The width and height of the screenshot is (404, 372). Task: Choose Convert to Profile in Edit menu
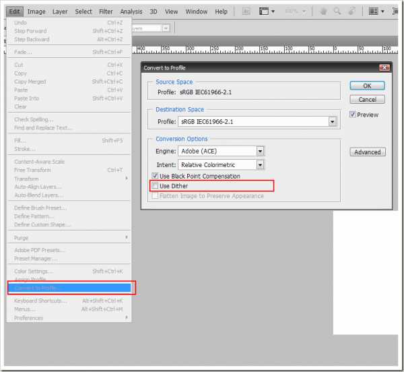[69, 288]
